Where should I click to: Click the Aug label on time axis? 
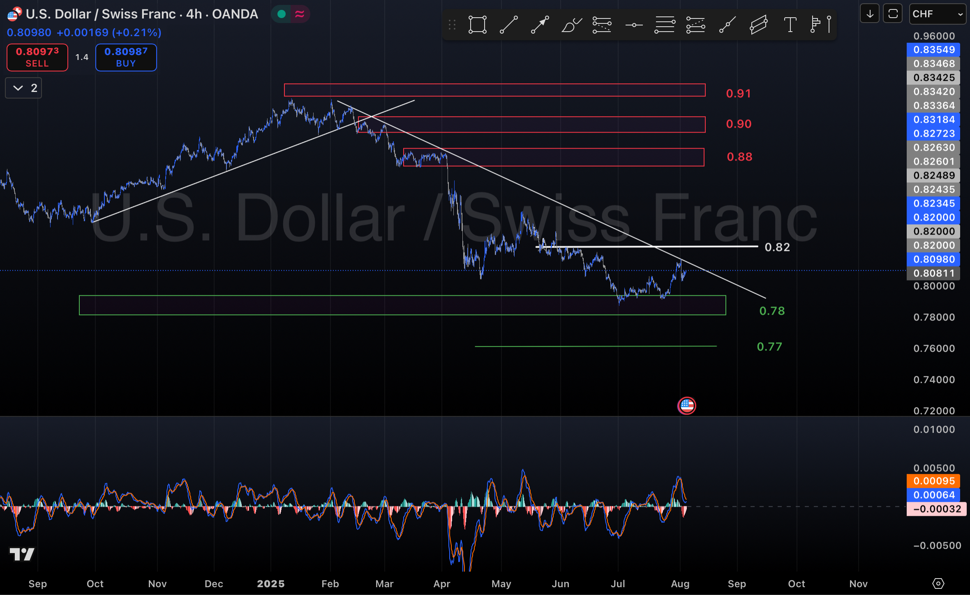(680, 584)
